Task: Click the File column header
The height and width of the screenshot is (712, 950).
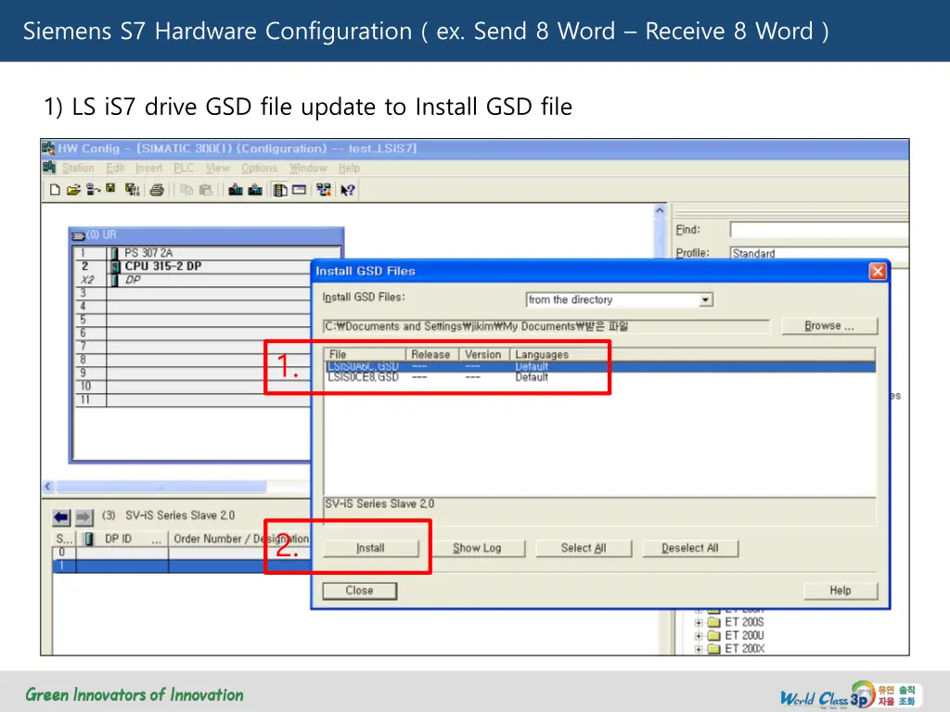Action: [366, 355]
